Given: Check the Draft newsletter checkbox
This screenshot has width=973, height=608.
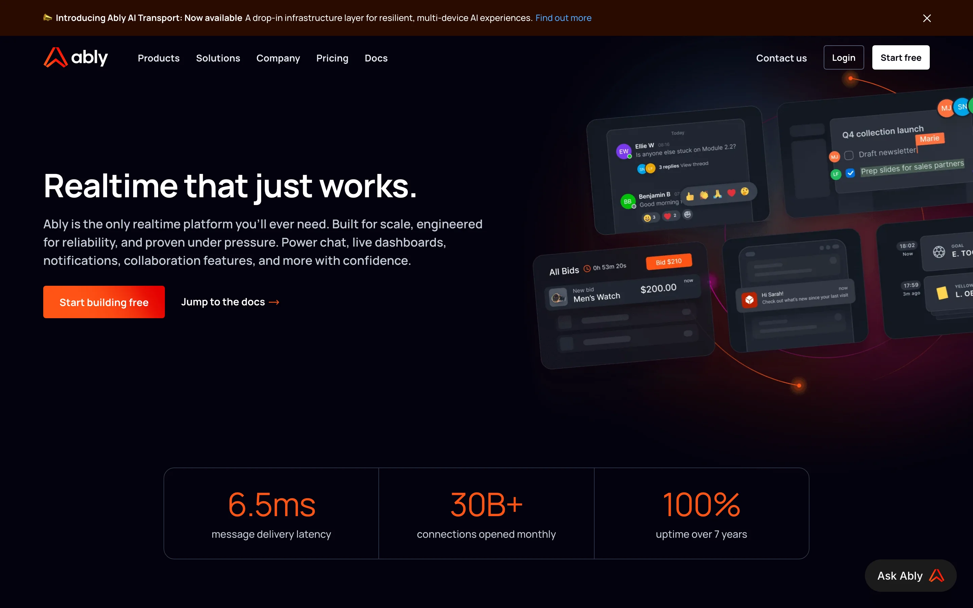Looking at the screenshot, I should tap(849, 155).
